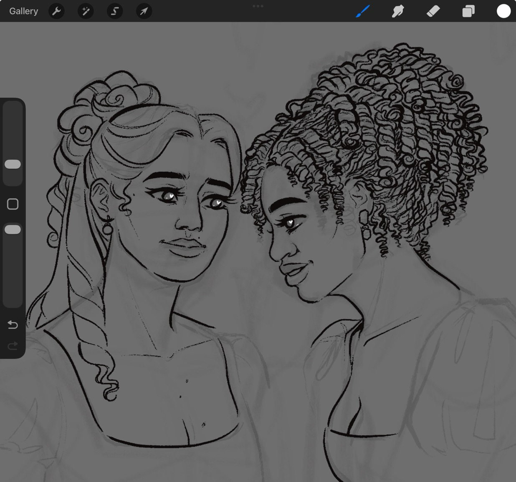The height and width of the screenshot is (482, 516).
Task: Open the Layers panel
Action: tap(468, 11)
